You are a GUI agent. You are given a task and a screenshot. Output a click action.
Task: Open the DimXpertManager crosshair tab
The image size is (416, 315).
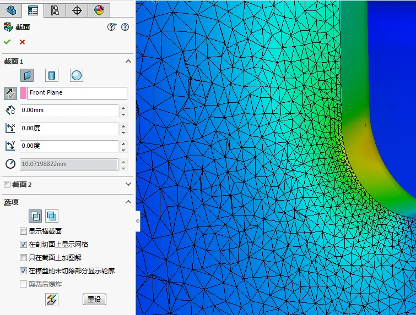click(77, 10)
